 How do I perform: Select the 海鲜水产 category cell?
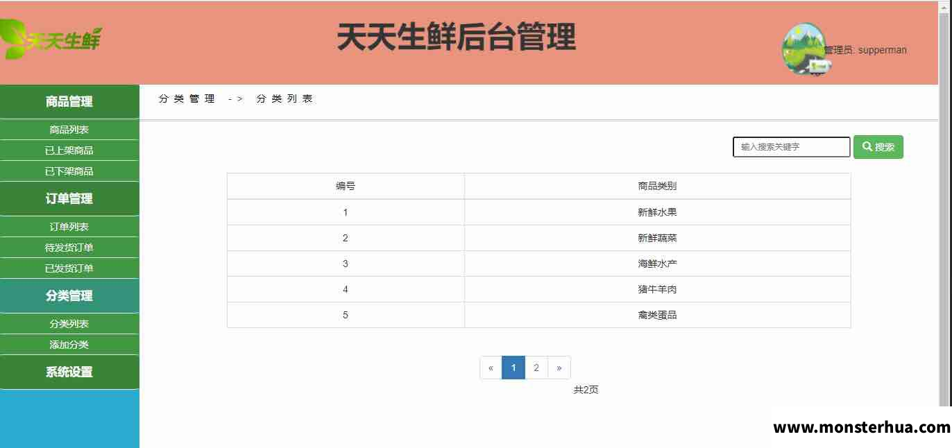pyautogui.click(x=657, y=264)
